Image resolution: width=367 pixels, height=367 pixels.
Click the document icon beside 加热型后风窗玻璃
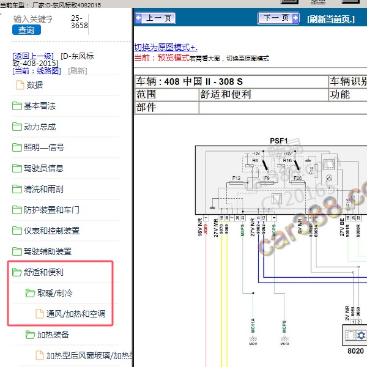tap(40, 355)
